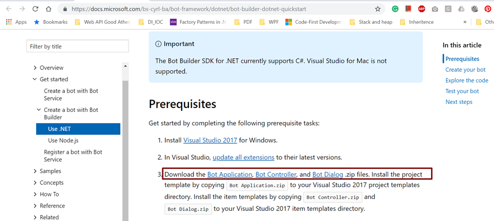Open the Grammarly extension icon

395,9
